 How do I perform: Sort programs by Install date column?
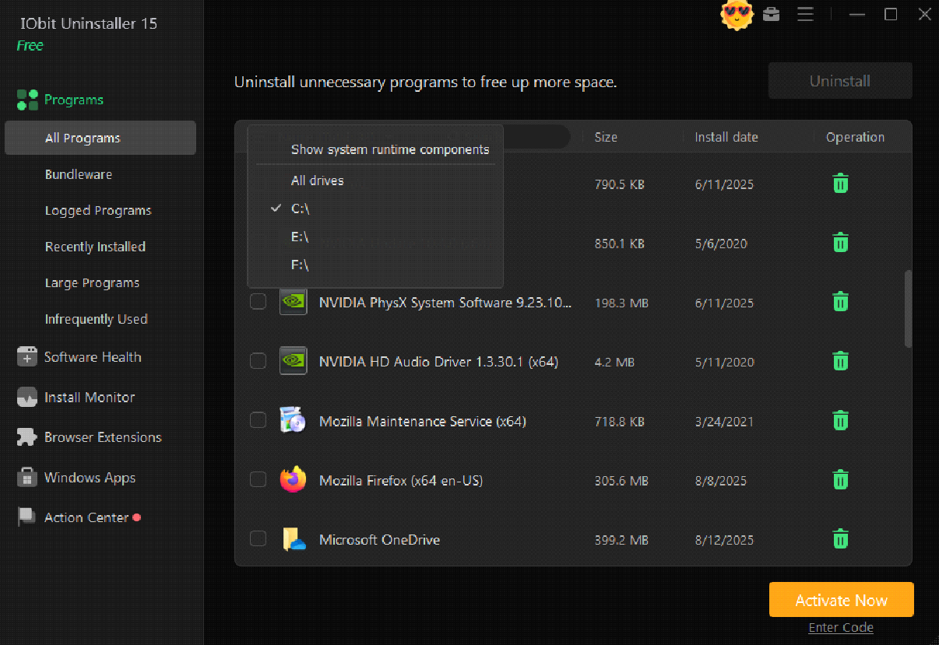(726, 137)
